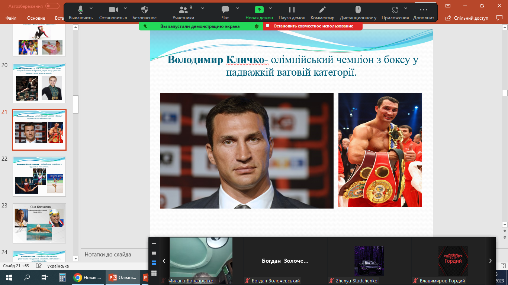508x285 pixels.
Task: Open the Основне ribbon tab
Action: pos(36,18)
